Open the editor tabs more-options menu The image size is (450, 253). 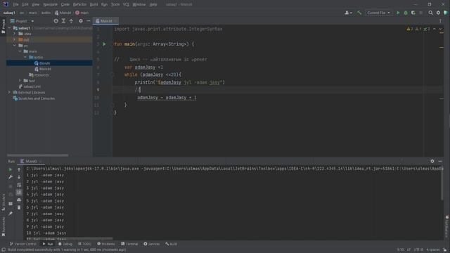point(440,21)
